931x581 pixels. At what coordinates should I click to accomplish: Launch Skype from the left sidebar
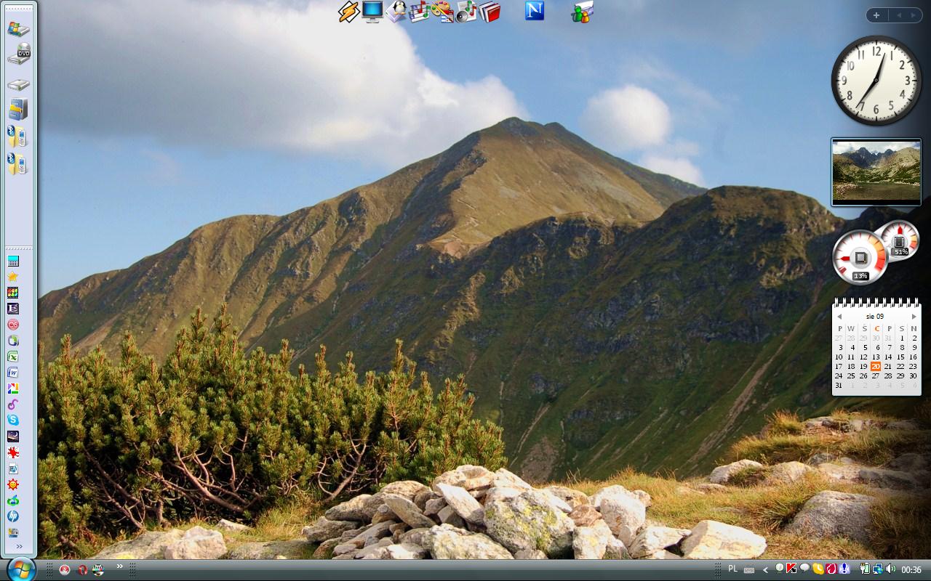[12, 420]
